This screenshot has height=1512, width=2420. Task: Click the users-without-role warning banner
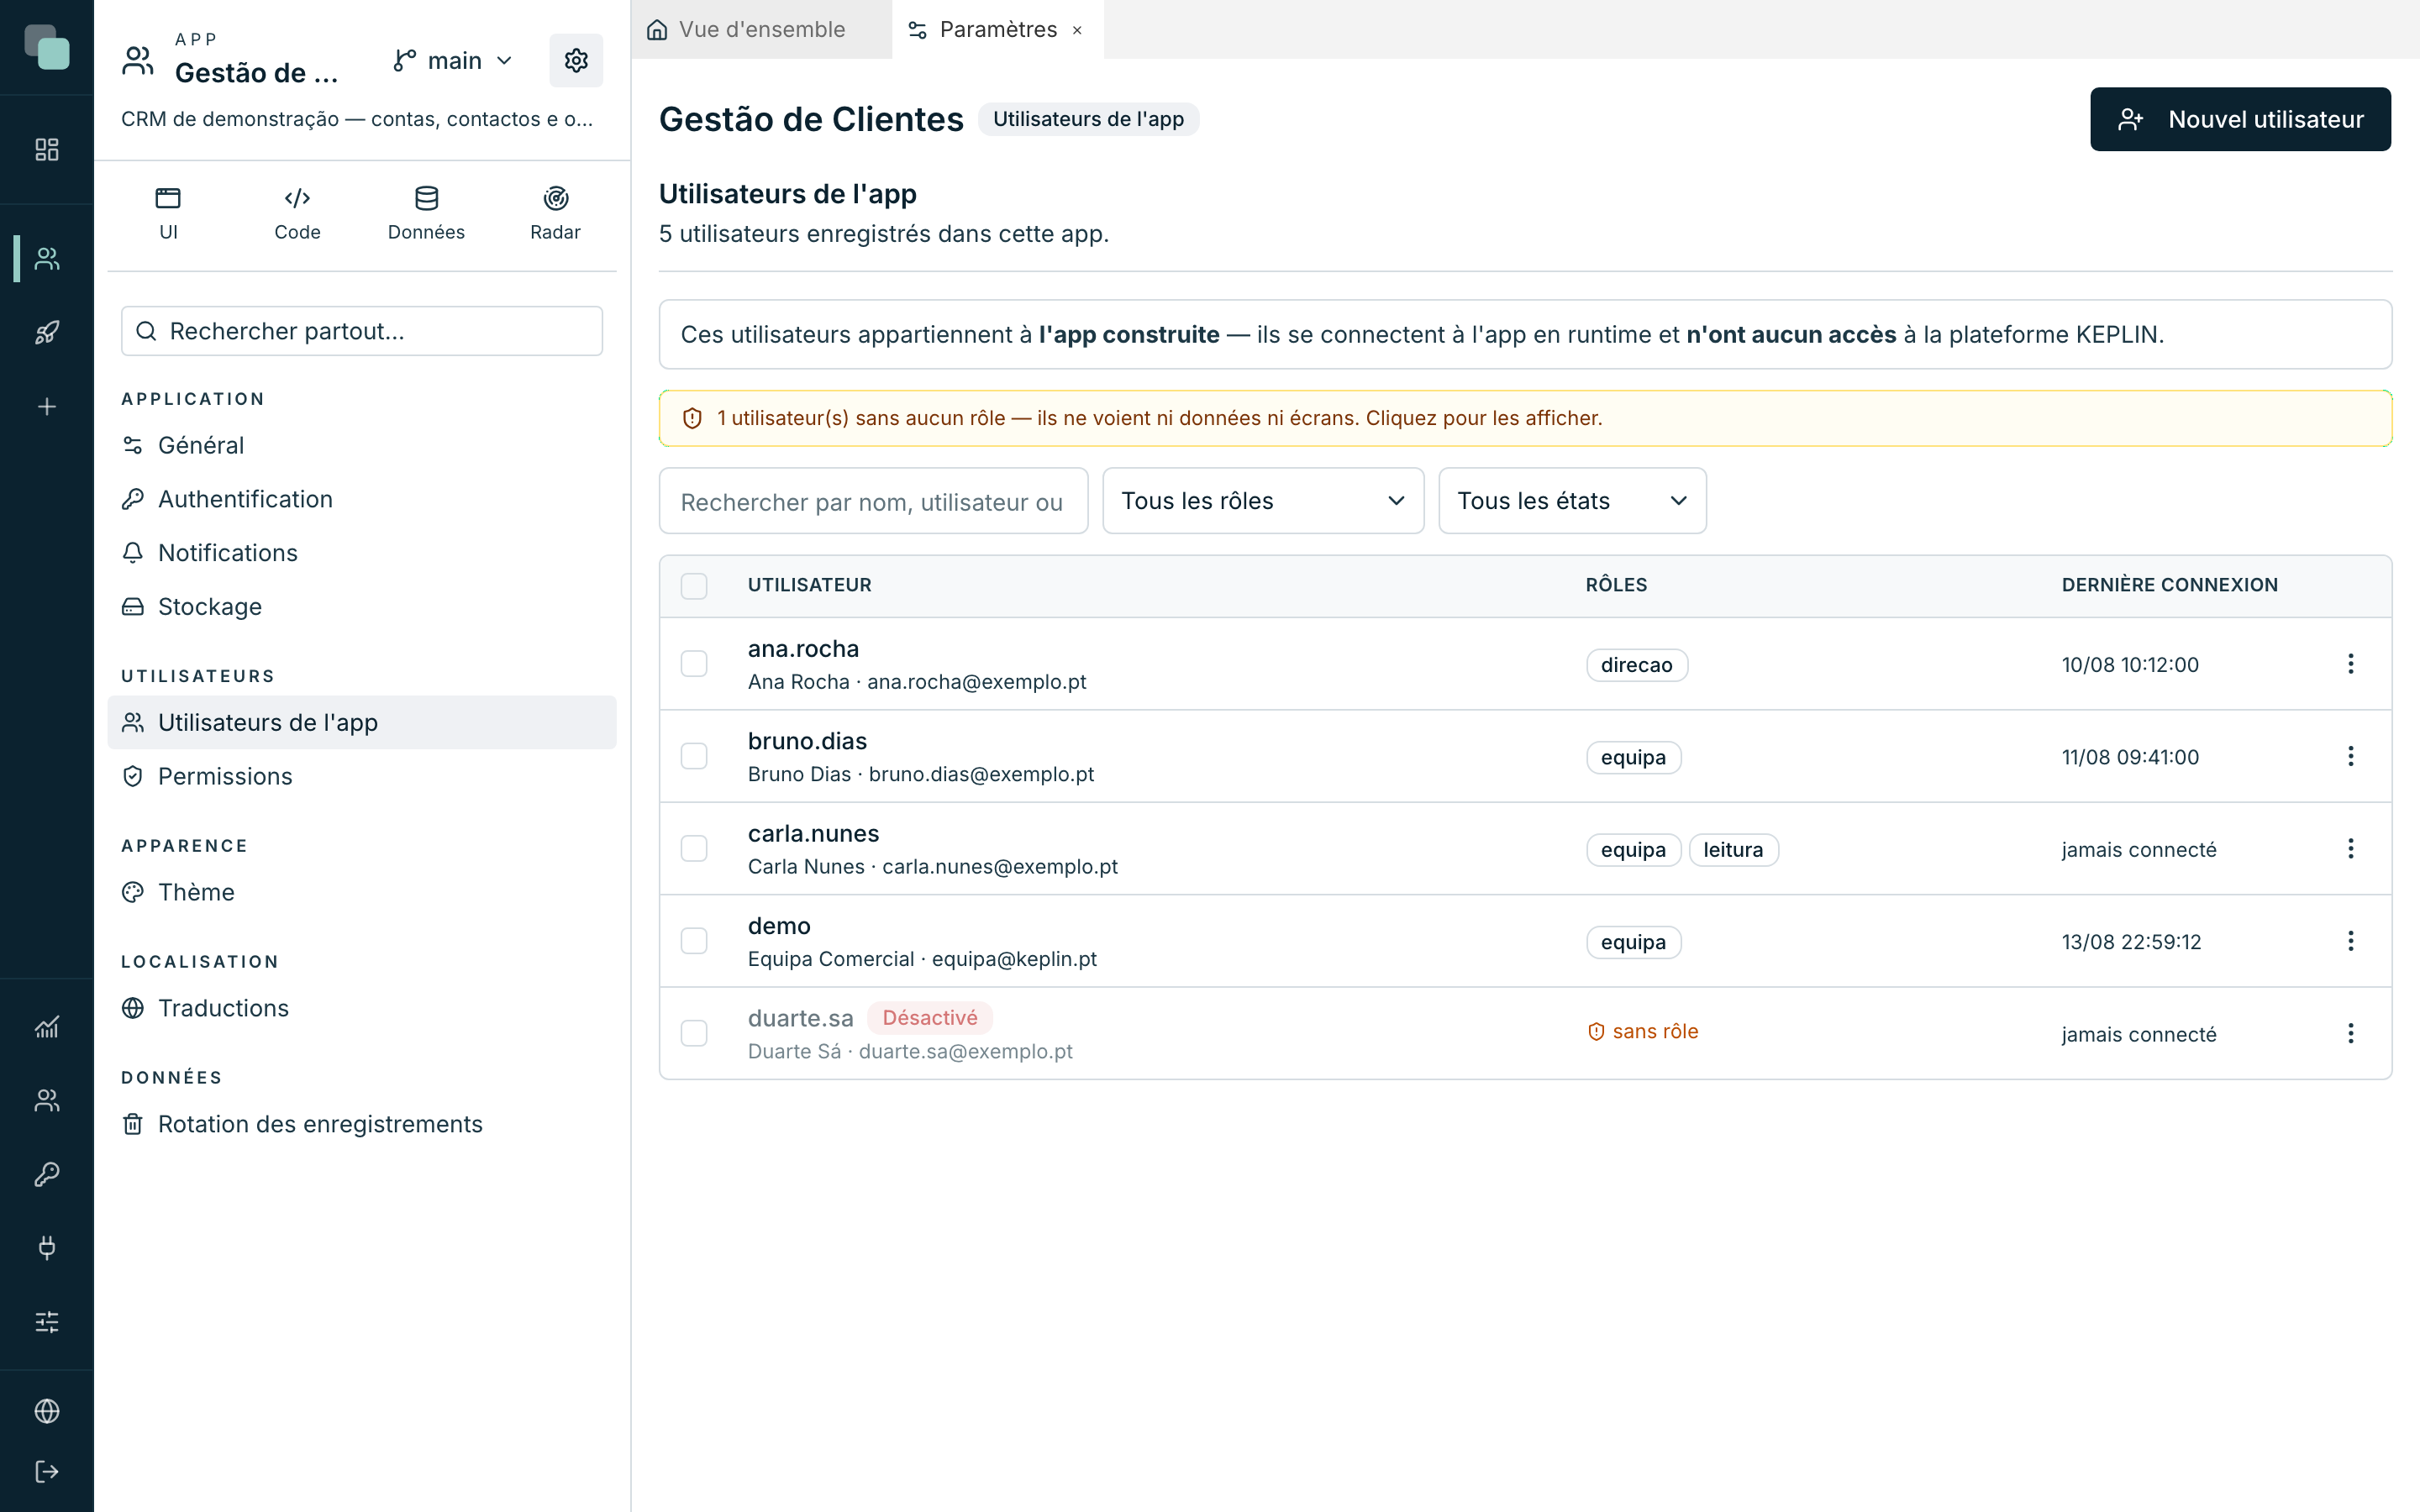coord(1525,418)
